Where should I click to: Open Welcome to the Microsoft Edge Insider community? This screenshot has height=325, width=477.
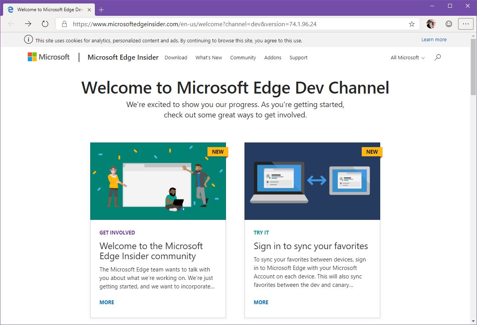click(x=151, y=251)
